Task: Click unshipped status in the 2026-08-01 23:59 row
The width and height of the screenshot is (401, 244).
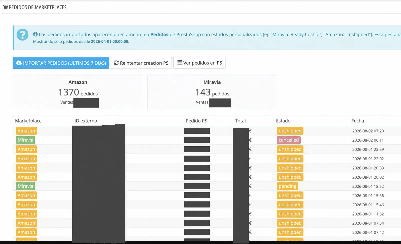Action: click(x=290, y=149)
